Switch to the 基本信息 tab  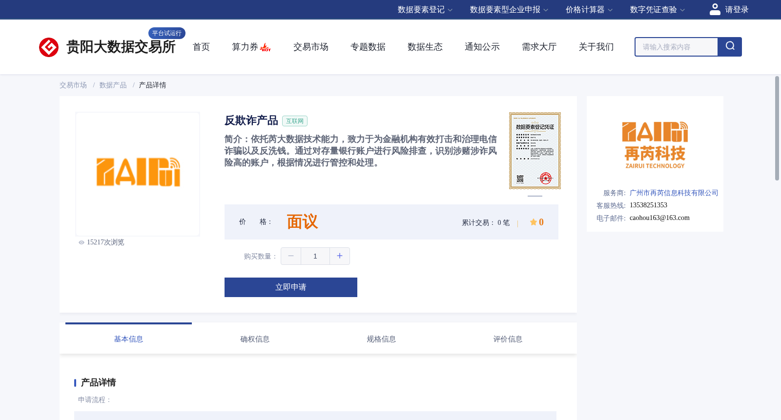128,339
